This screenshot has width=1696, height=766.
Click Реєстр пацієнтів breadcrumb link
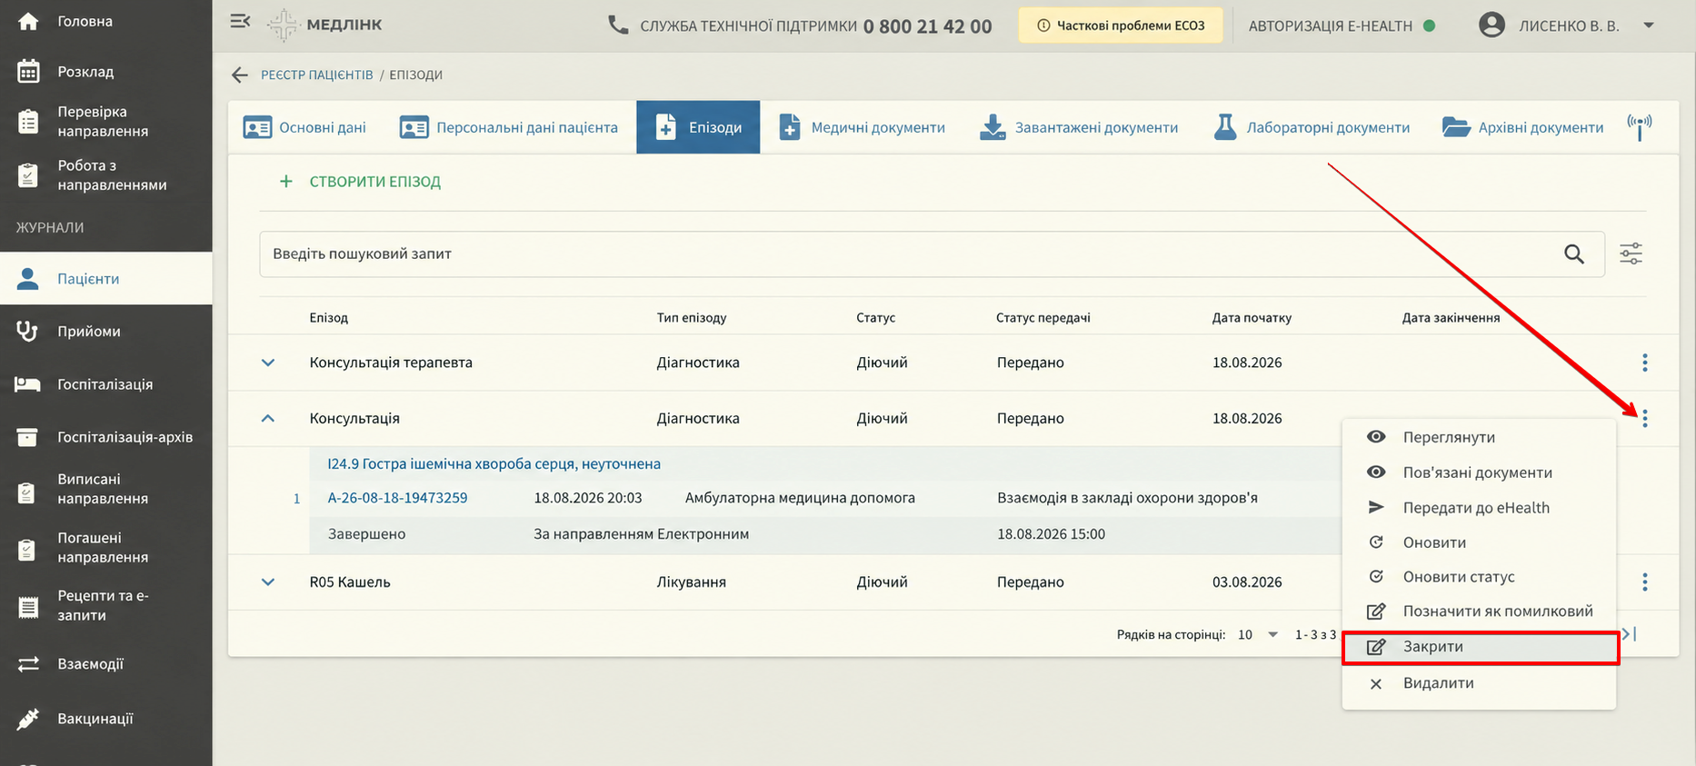pyautogui.click(x=317, y=75)
